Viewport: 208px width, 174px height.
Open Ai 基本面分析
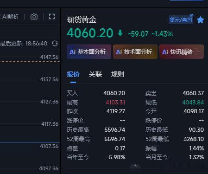89,52
